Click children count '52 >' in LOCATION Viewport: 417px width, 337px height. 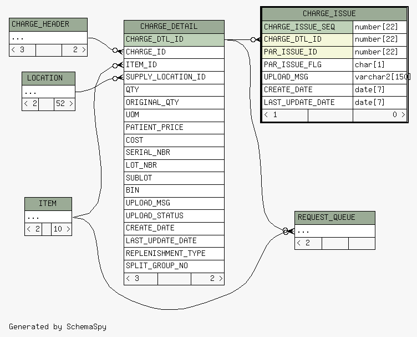click(65, 104)
